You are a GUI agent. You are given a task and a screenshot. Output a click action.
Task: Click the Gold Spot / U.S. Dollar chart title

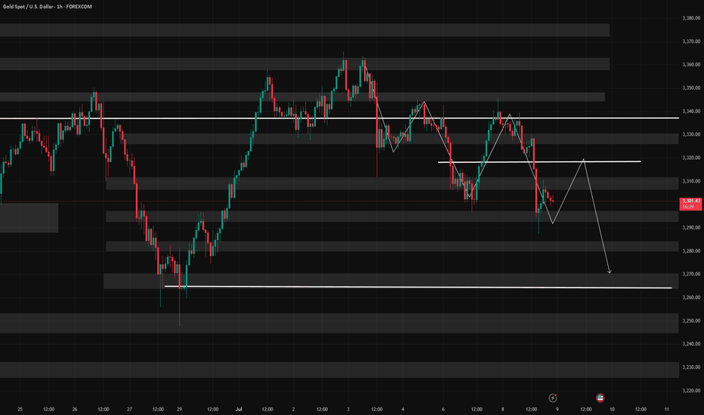[47, 7]
